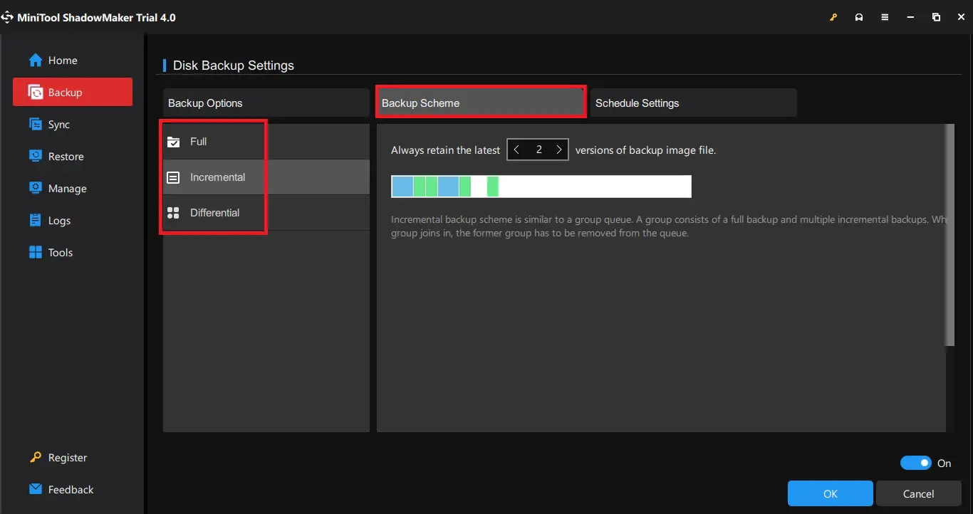The height and width of the screenshot is (514, 973).
Task: Open the Logs page label
Action: (59, 221)
